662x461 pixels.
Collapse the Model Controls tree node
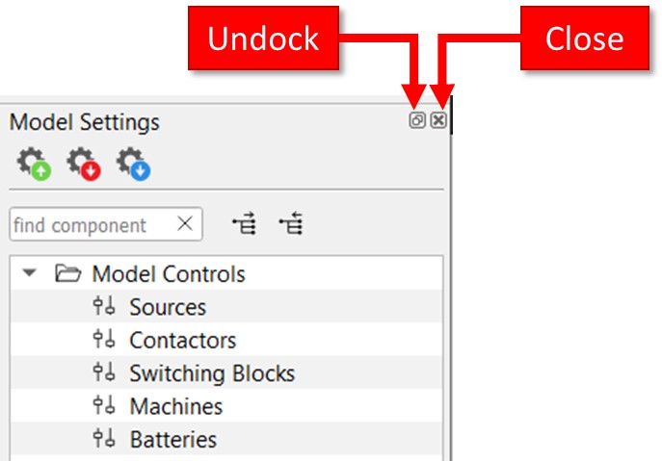(30, 274)
